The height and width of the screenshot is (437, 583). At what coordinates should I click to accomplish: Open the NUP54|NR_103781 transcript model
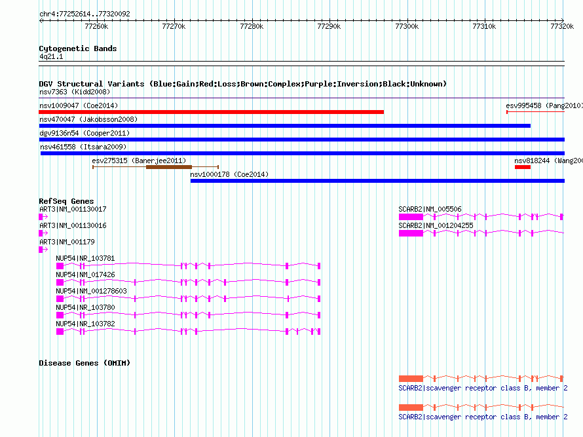188,266
